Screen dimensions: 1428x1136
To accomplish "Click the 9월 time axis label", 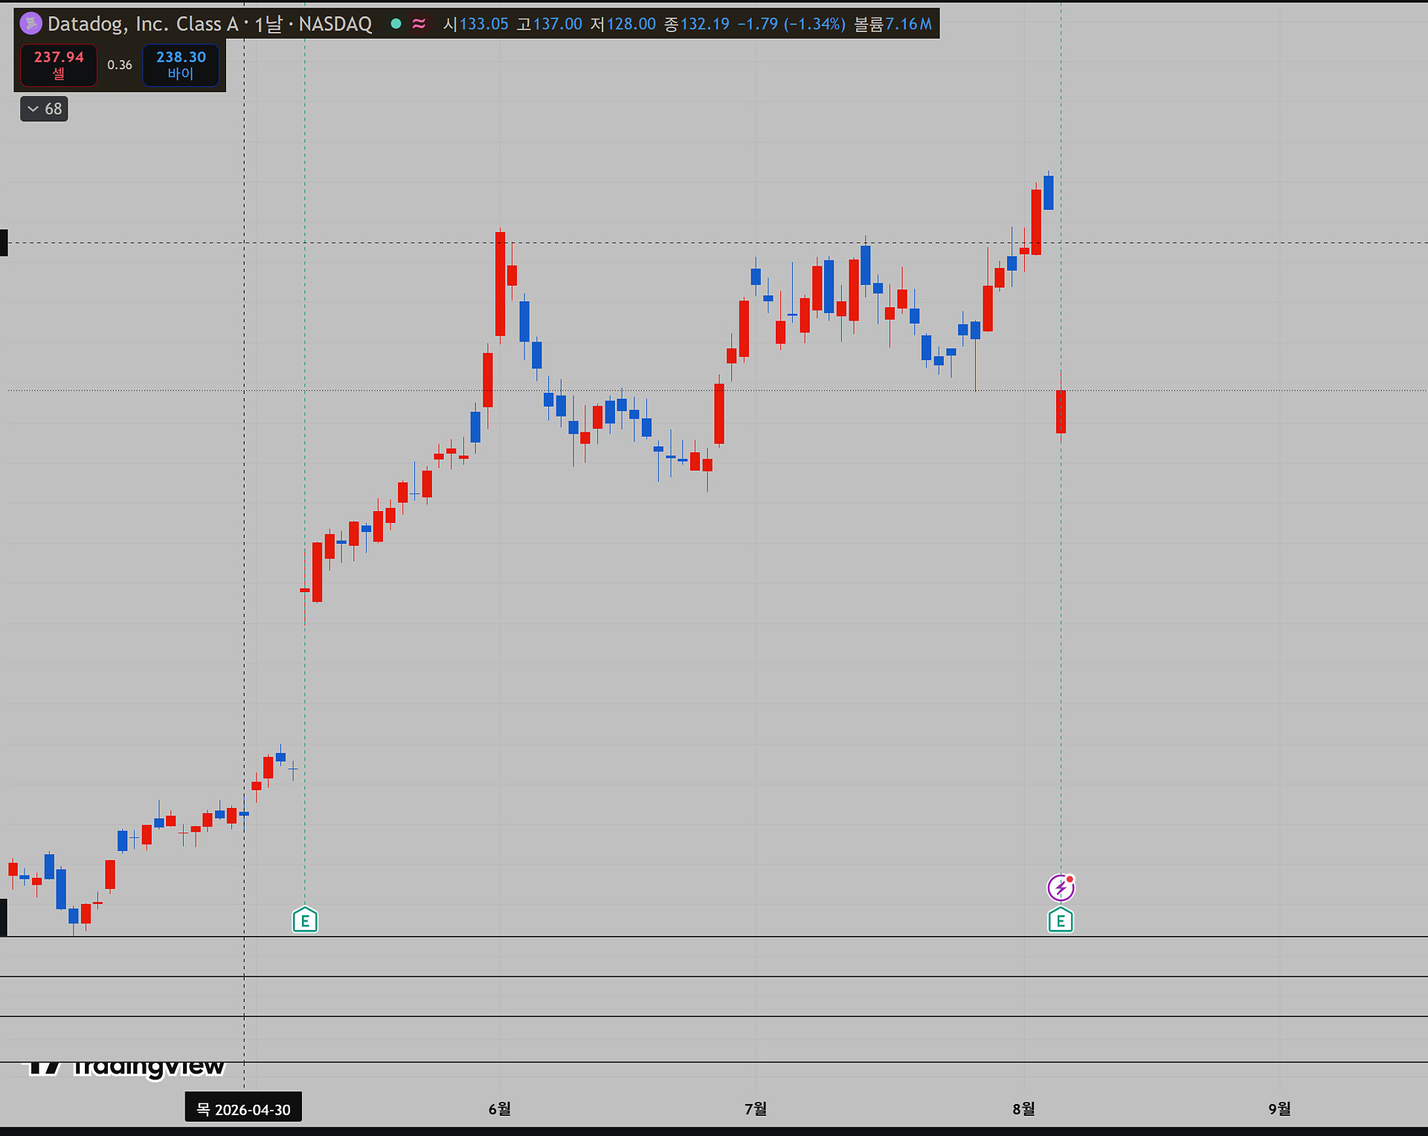I will tap(1279, 1108).
